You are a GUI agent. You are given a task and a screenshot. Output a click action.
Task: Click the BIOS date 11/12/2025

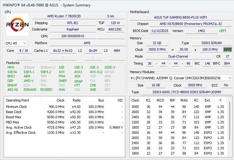point(160,31)
